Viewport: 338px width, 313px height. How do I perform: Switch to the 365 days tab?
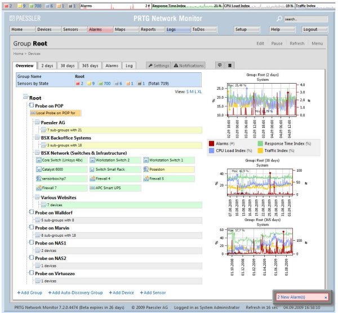point(90,66)
